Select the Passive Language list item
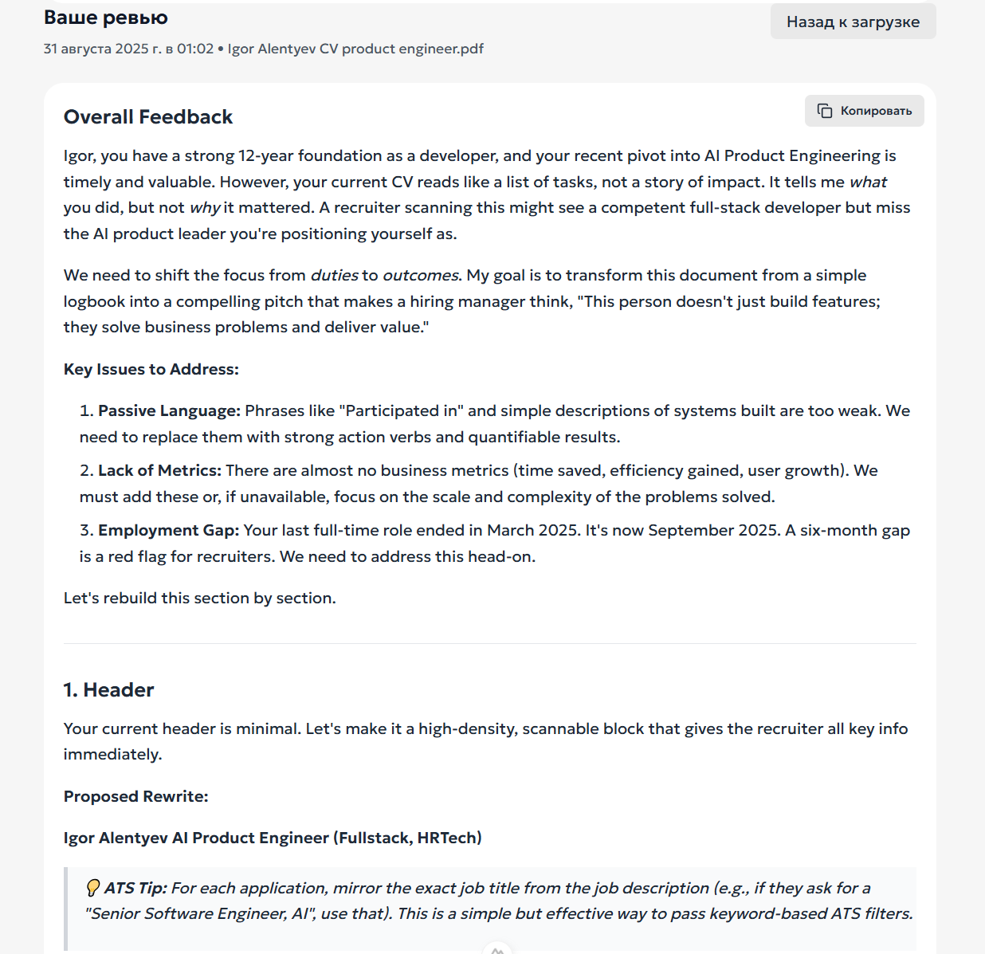Image resolution: width=985 pixels, height=954 pixels. [494, 424]
